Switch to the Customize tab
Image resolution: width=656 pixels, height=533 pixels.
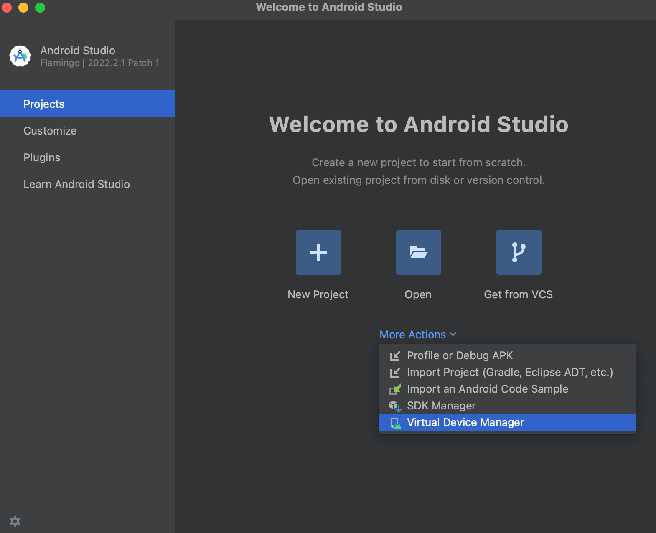tap(87, 130)
